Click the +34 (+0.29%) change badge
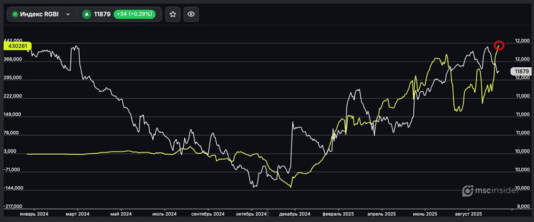This screenshot has width=534, height=222. (133, 14)
